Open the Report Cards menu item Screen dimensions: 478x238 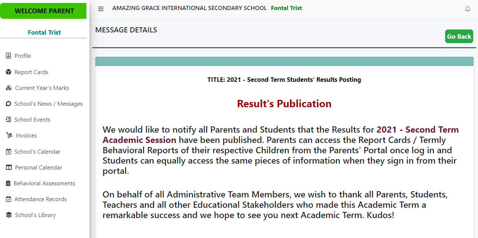pos(31,72)
